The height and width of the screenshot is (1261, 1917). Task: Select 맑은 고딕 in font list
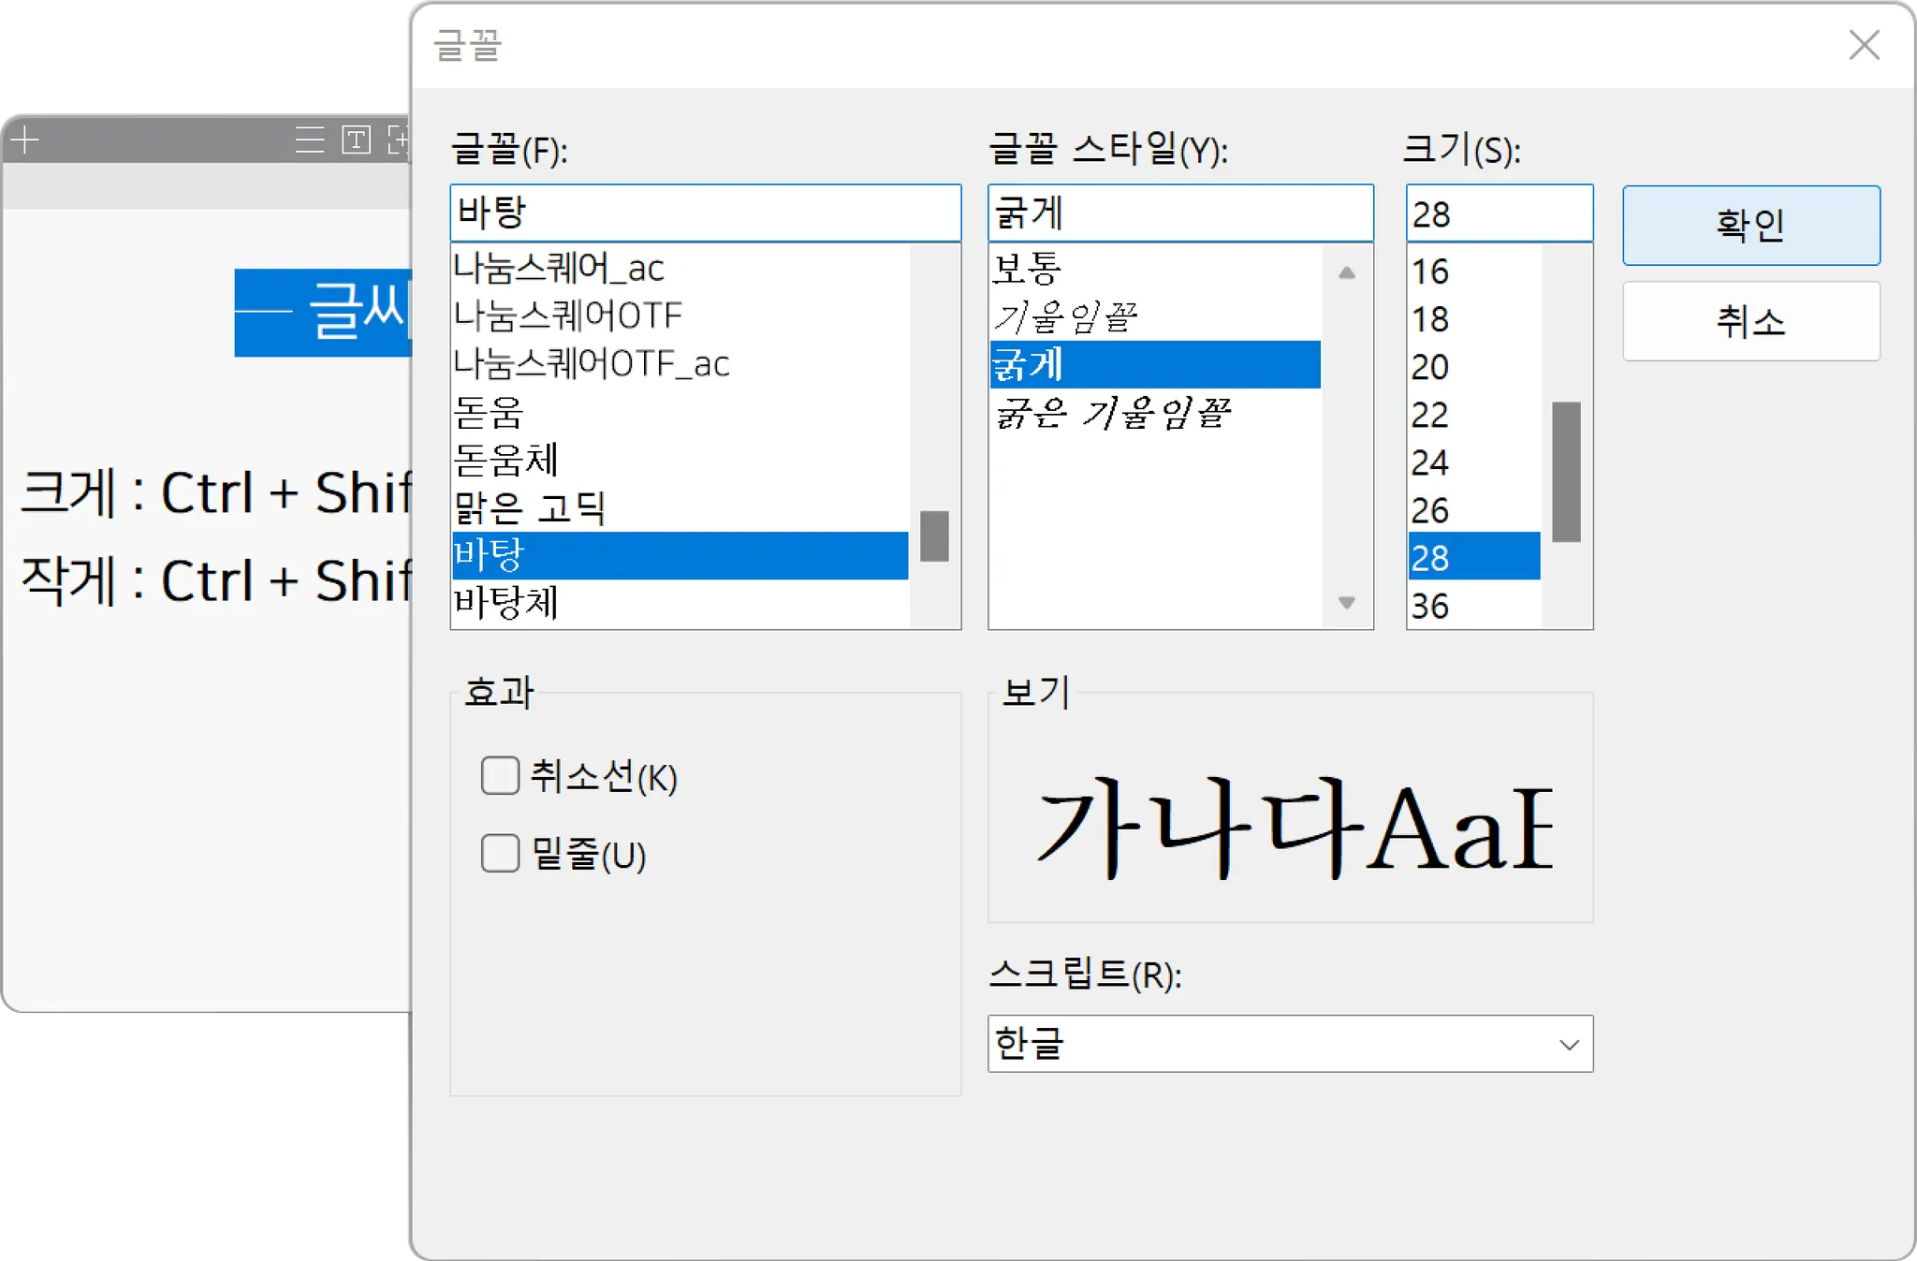point(530,508)
